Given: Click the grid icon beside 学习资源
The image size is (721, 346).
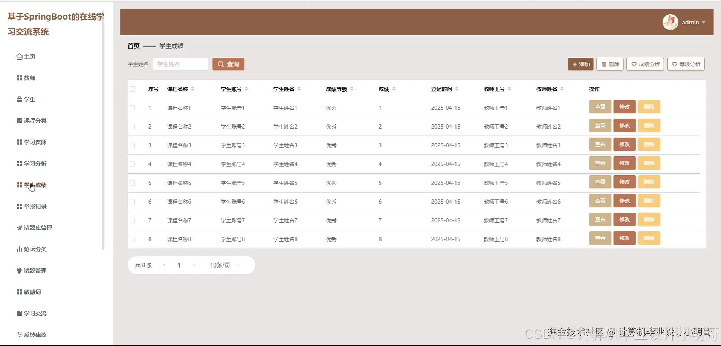Looking at the screenshot, I should pyautogui.click(x=19, y=142).
